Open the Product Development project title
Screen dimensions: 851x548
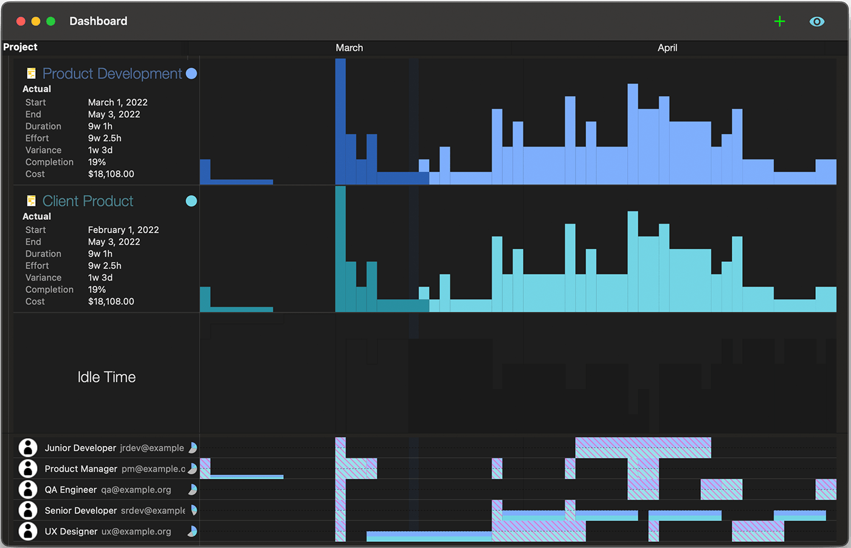point(112,74)
